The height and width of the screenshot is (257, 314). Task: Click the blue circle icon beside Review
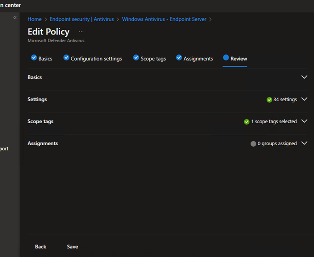pos(226,58)
